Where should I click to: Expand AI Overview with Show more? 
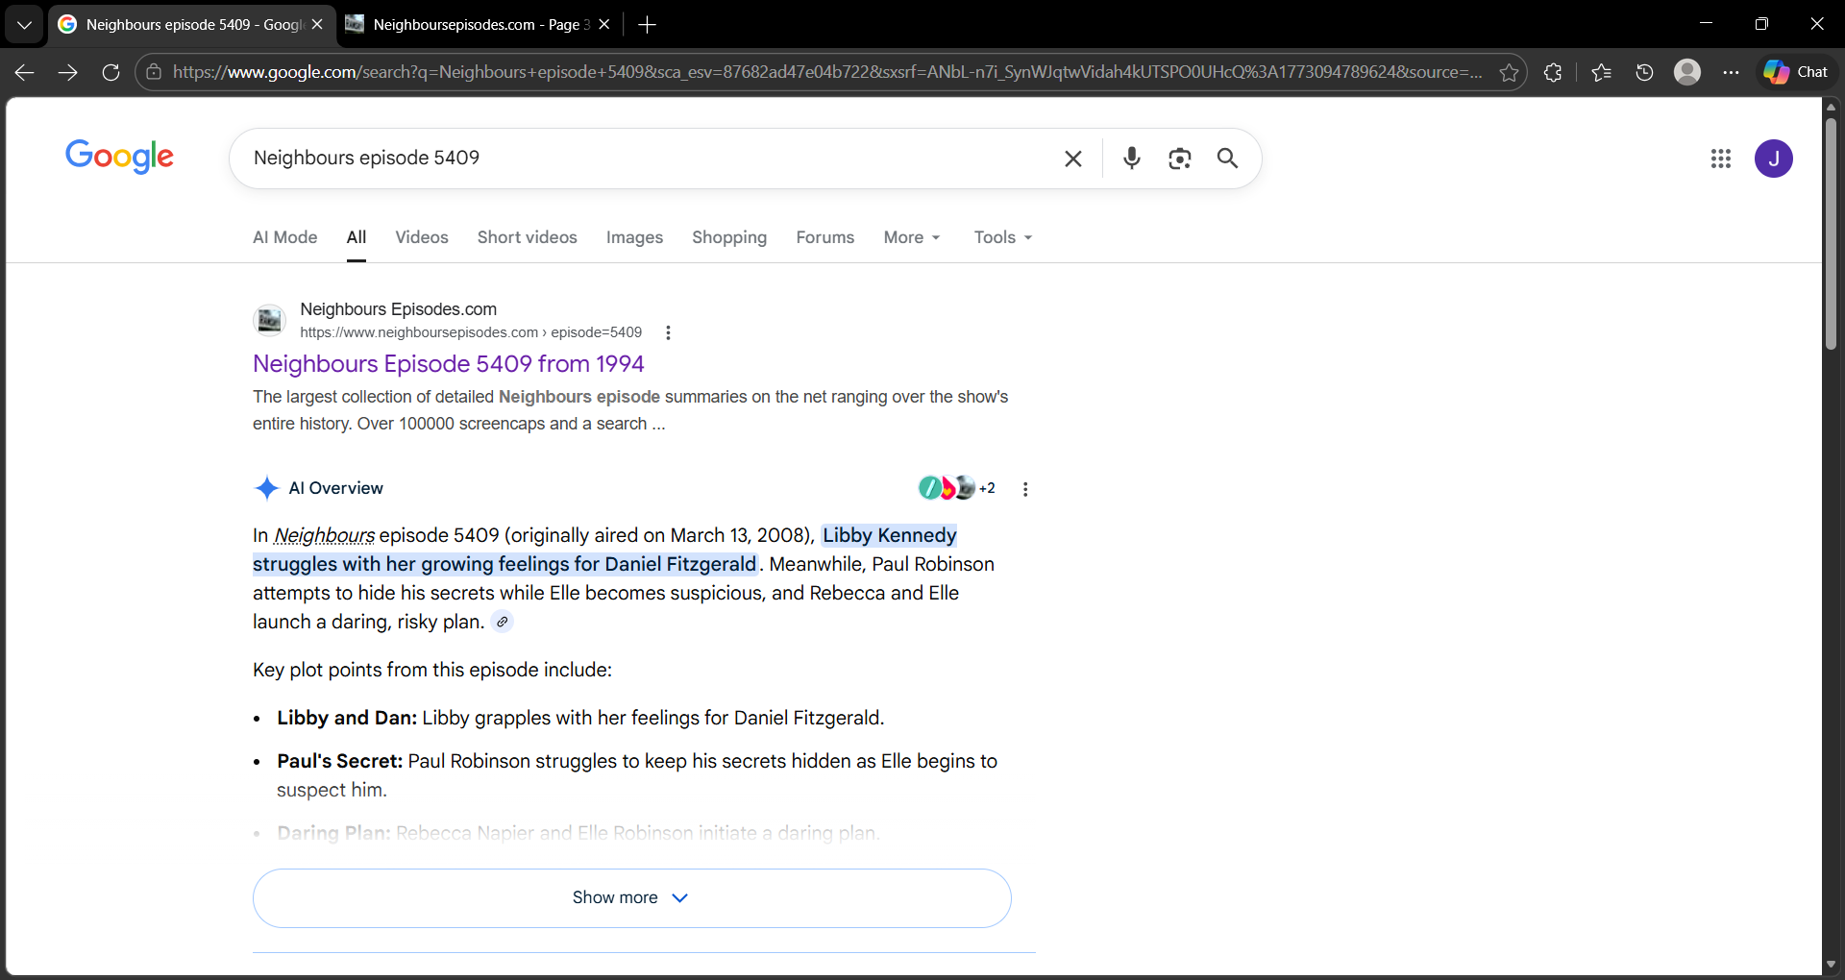pyautogui.click(x=631, y=897)
